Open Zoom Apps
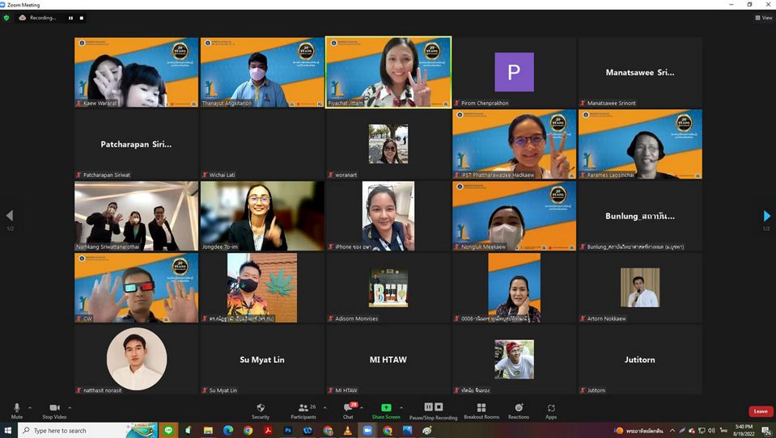Image resolution: width=776 pixels, height=438 pixels. [x=551, y=409]
